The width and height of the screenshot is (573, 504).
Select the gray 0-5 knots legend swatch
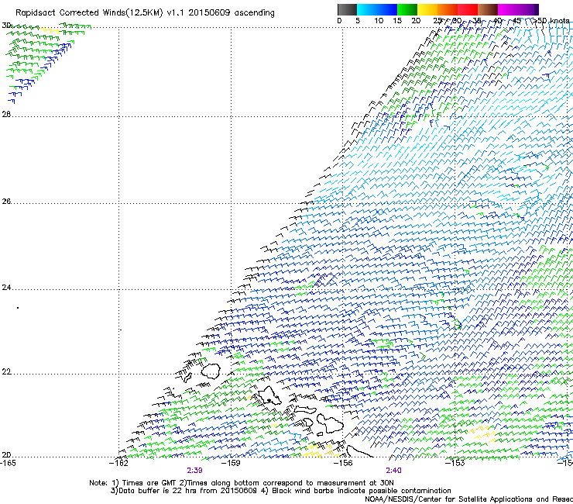[347, 9]
